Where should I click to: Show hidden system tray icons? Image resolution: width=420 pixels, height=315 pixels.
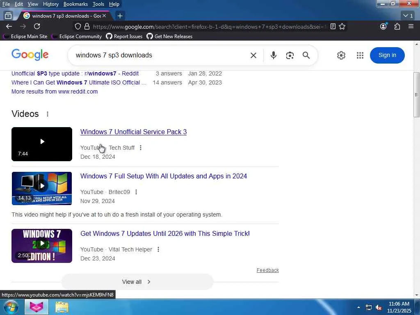358,307
